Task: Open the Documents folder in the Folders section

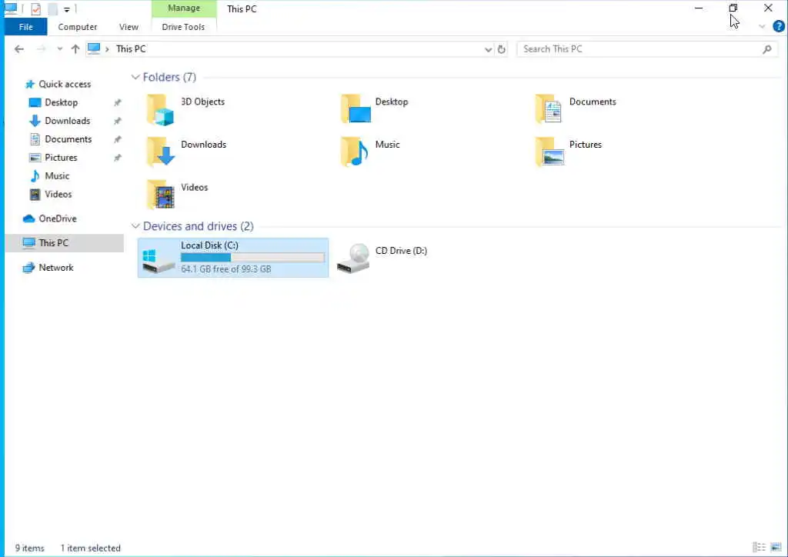Action: click(549, 109)
